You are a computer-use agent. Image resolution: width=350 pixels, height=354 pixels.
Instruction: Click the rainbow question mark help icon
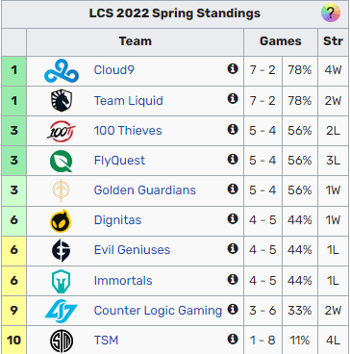click(331, 13)
